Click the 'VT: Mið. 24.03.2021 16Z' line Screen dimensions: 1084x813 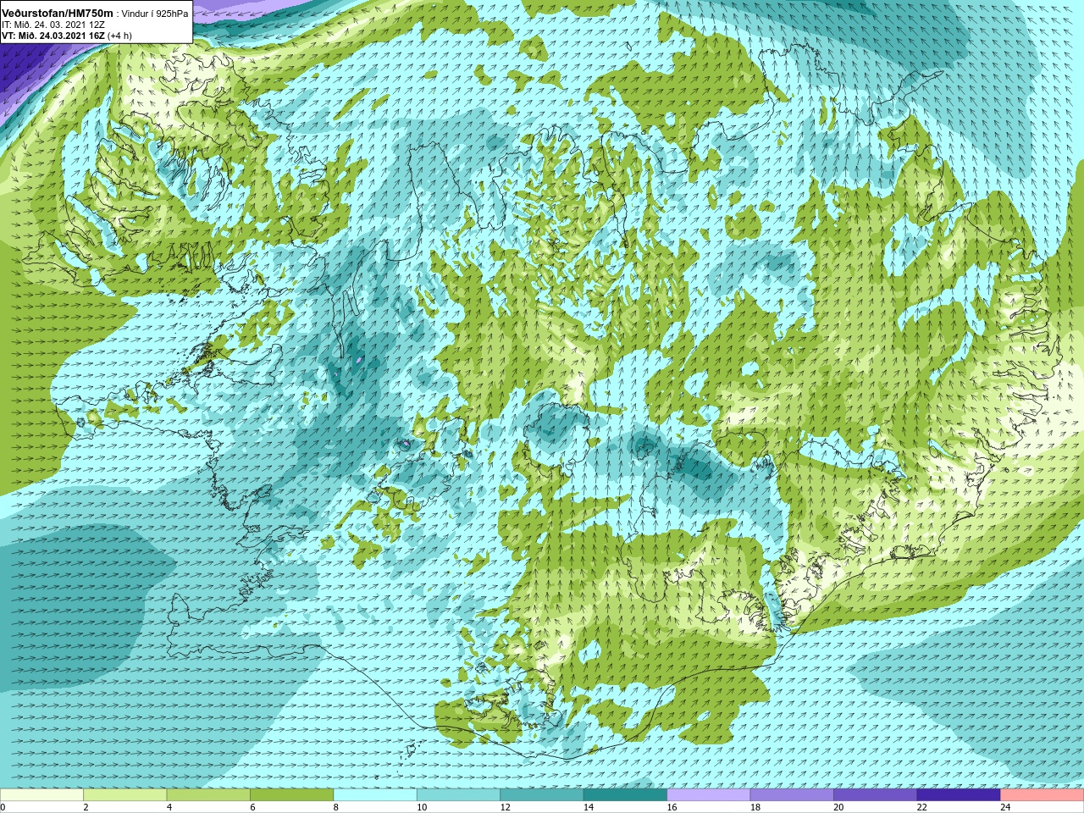(53, 36)
